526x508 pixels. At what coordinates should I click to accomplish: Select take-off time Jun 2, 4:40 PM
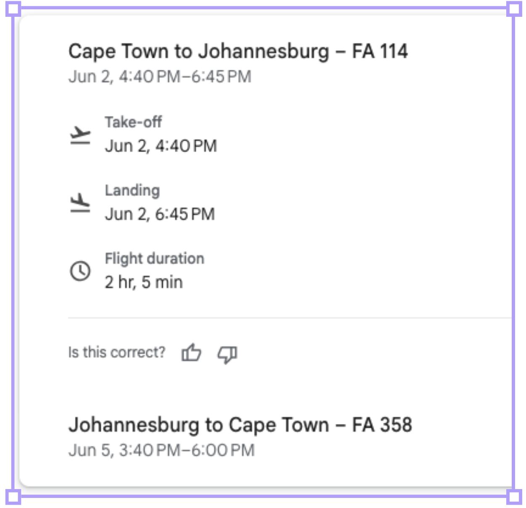pos(161,146)
